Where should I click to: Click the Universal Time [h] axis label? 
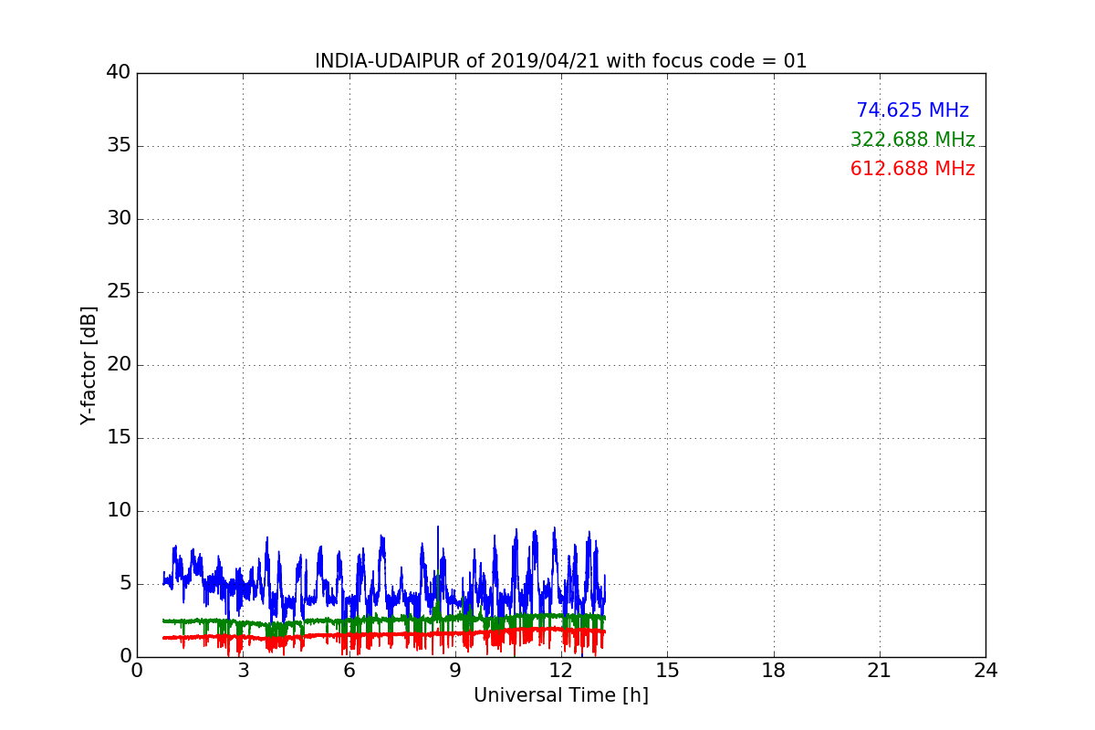click(x=560, y=695)
